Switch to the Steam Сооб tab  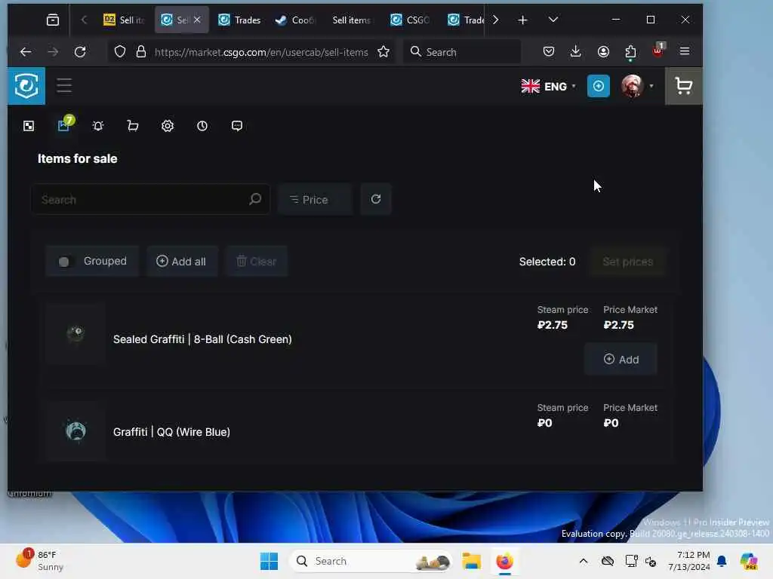[295, 20]
